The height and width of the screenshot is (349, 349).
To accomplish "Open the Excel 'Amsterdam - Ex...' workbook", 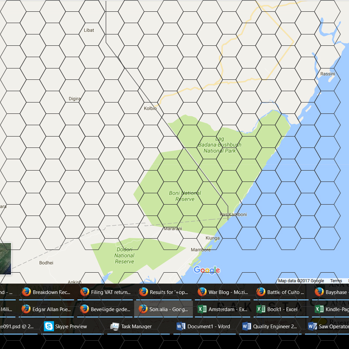I will pos(222,309).
